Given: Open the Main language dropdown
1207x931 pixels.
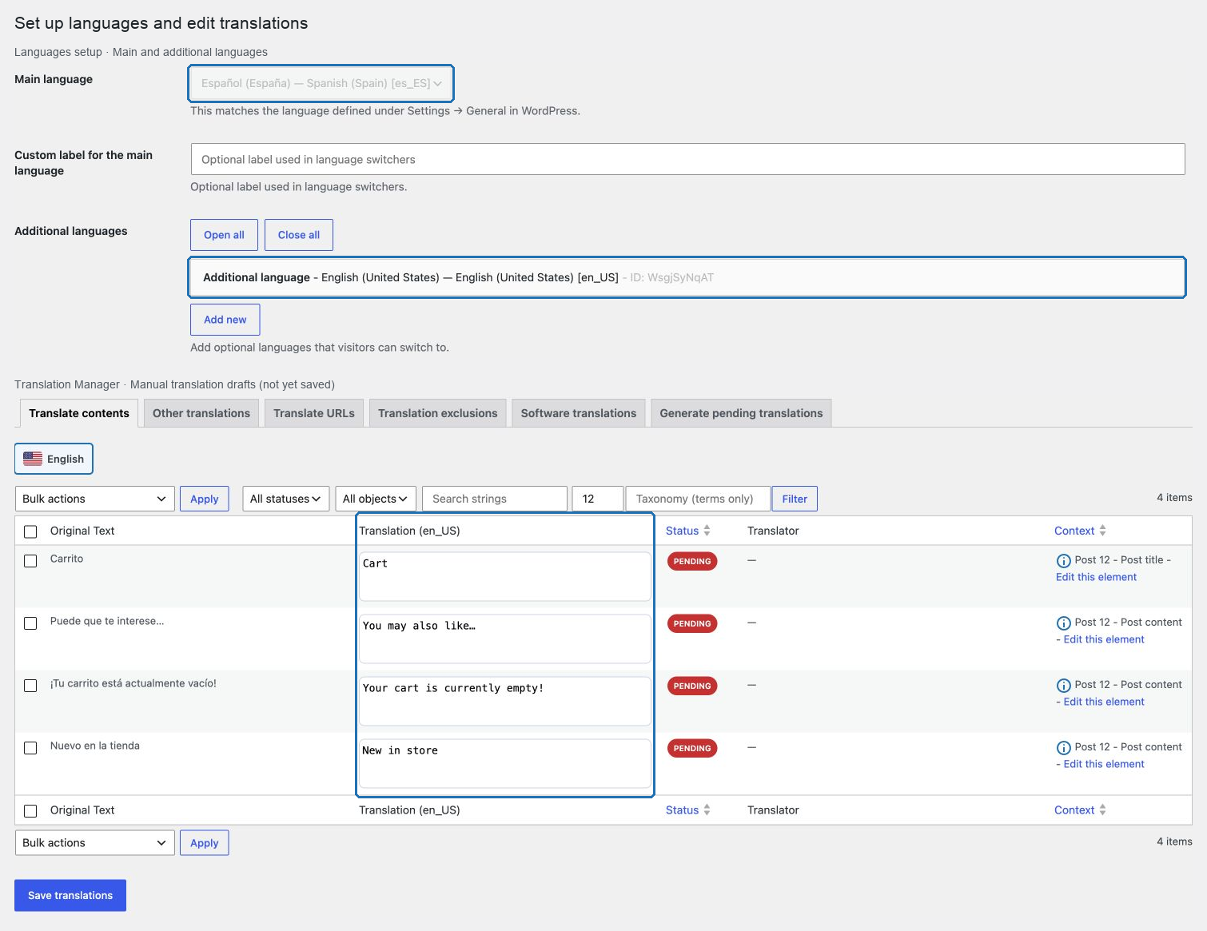Looking at the screenshot, I should click(321, 83).
